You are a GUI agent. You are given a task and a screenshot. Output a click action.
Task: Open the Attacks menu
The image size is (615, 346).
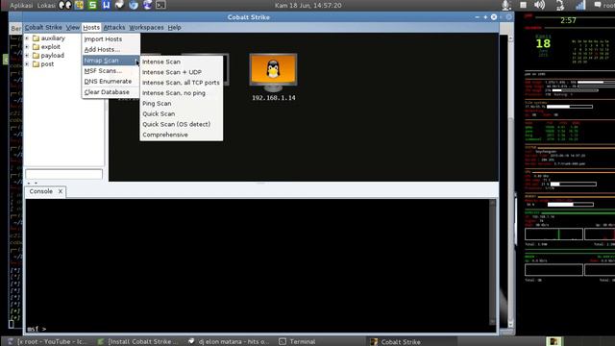click(114, 28)
